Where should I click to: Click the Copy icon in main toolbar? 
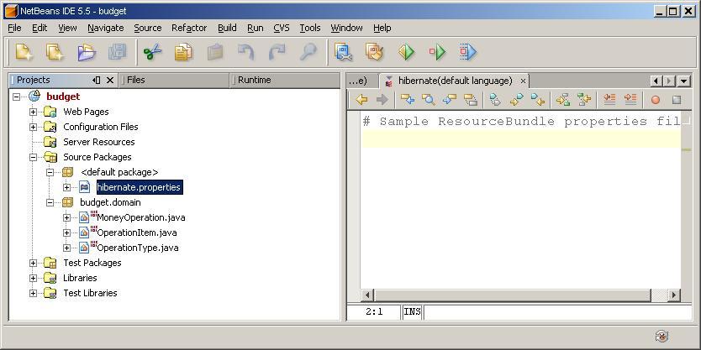(183, 52)
